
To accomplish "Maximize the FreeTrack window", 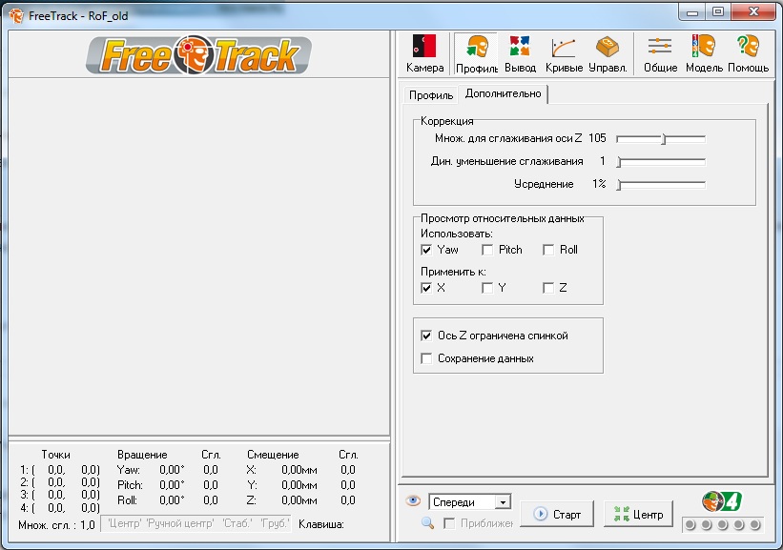I will click(717, 12).
